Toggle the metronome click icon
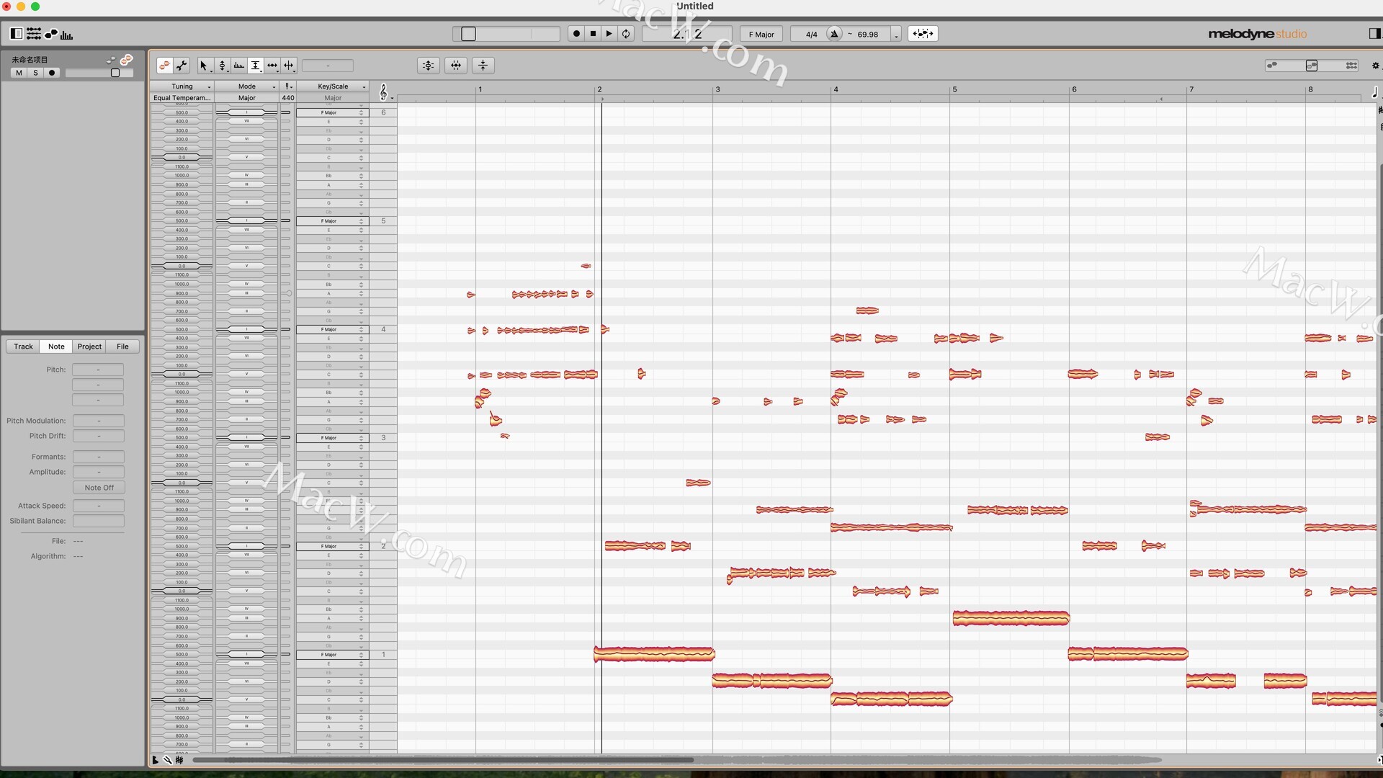 834,34
